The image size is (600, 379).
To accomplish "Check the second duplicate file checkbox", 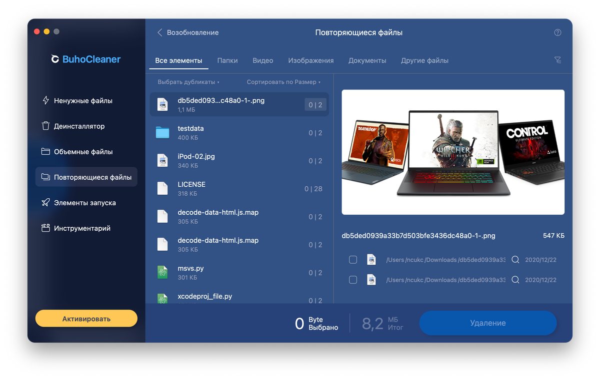I will [x=353, y=280].
